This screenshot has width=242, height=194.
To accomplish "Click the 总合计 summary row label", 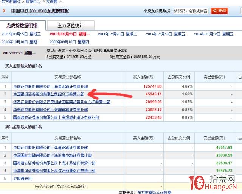I will point(61,186).
